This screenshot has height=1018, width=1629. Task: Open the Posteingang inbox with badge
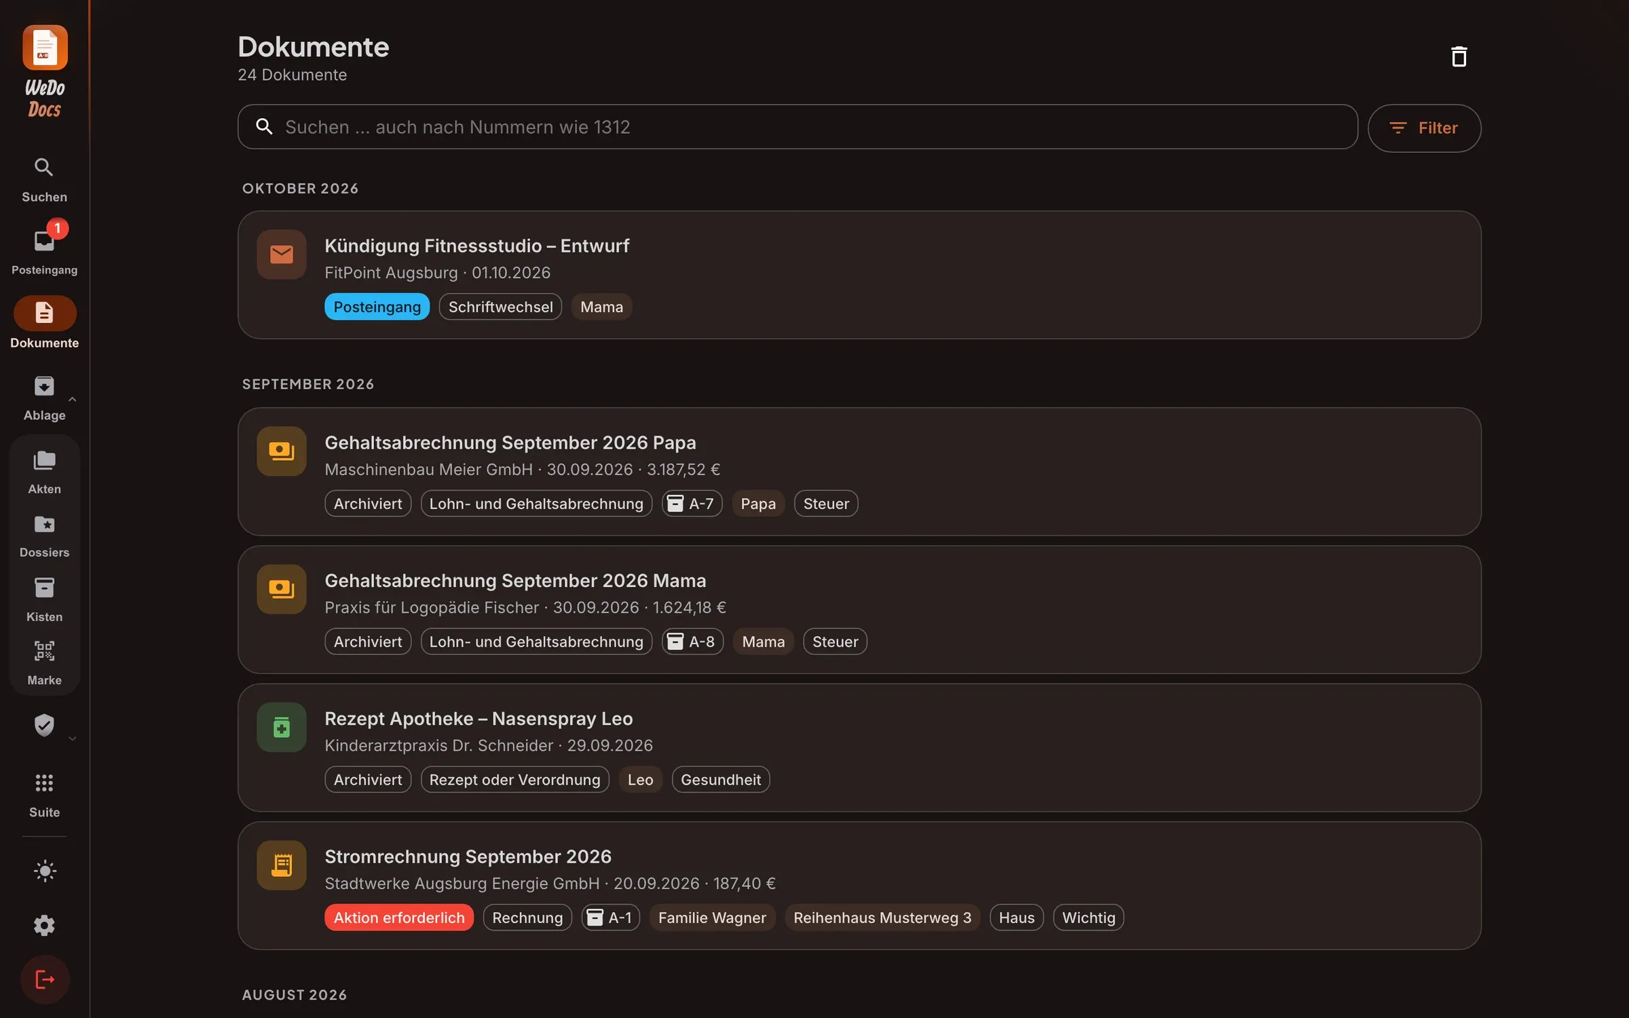click(44, 248)
